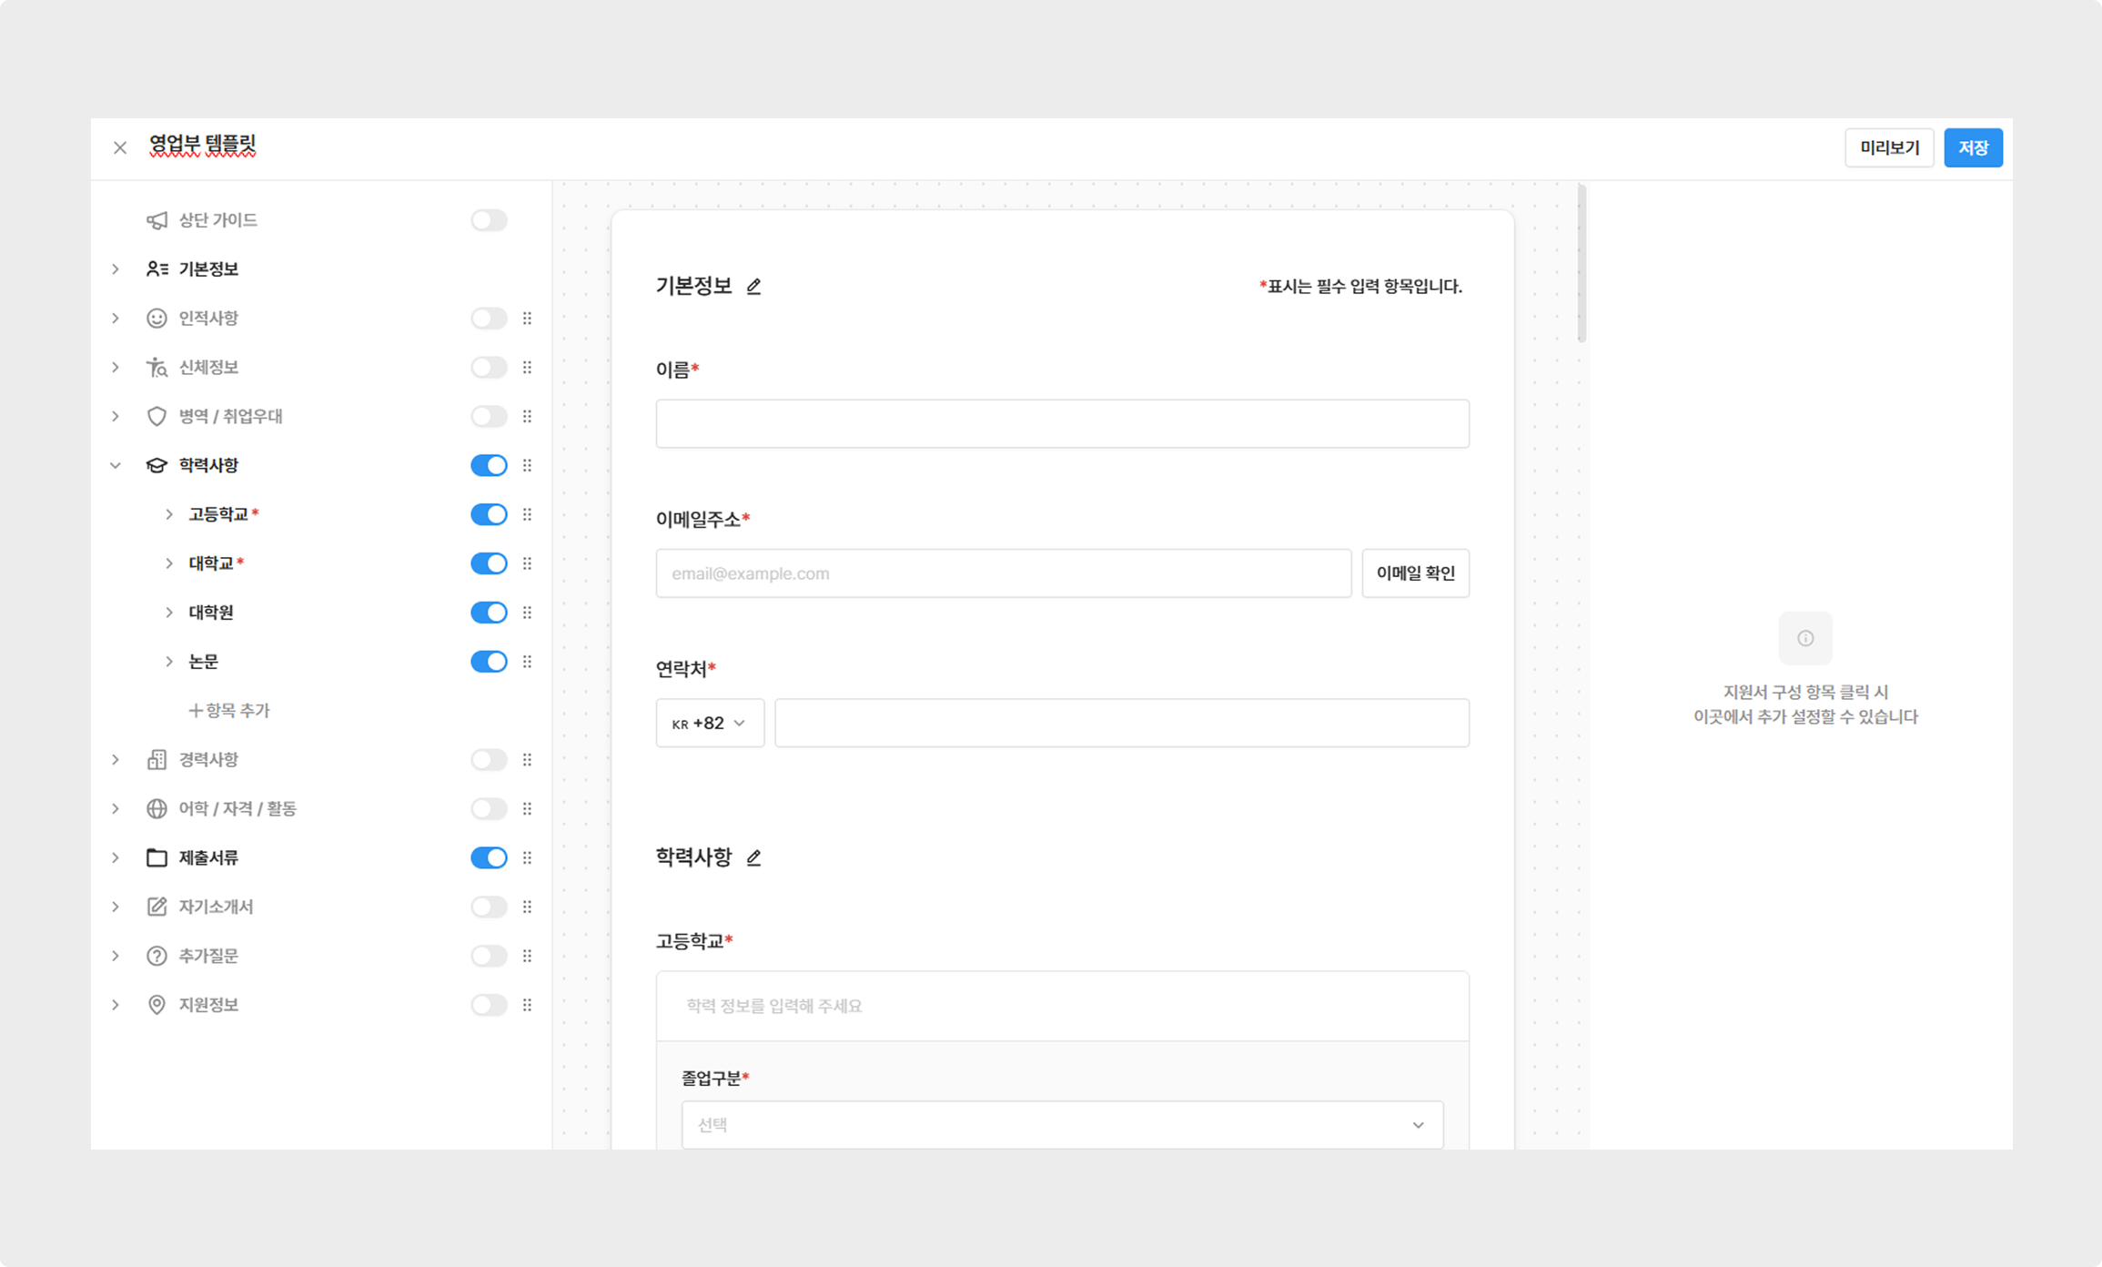Grab the drag handle for 대학원
The height and width of the screenshot is (1267, 2102).
pyautogui.click(x=527, y=613)
